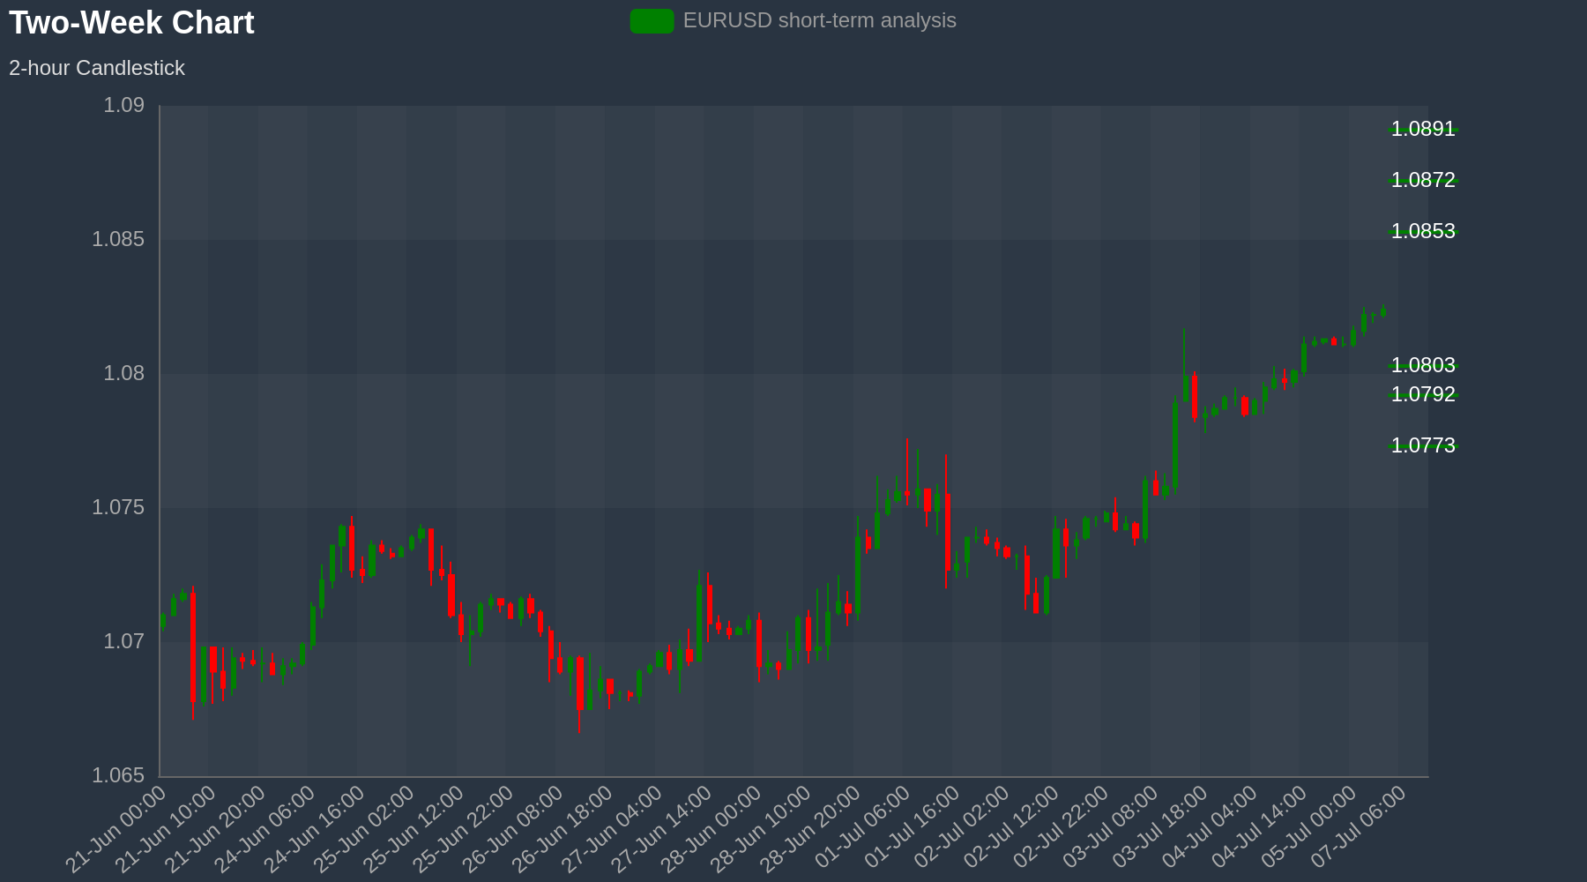Toggle the EURUSD short-term analysis legend swatch
Viewport: 1587px width, 882px height.
(652, 21)
